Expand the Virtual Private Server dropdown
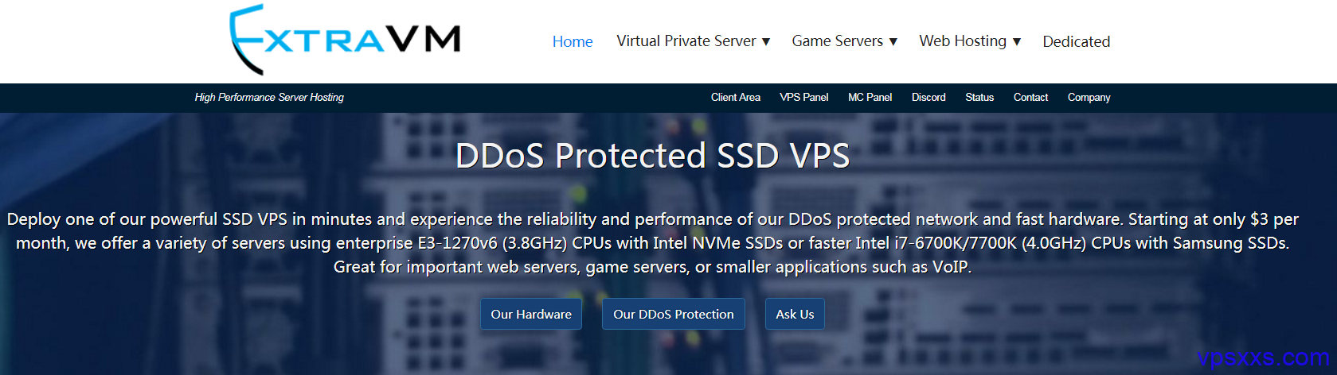 pyautogui.click(x=693, y=41)
